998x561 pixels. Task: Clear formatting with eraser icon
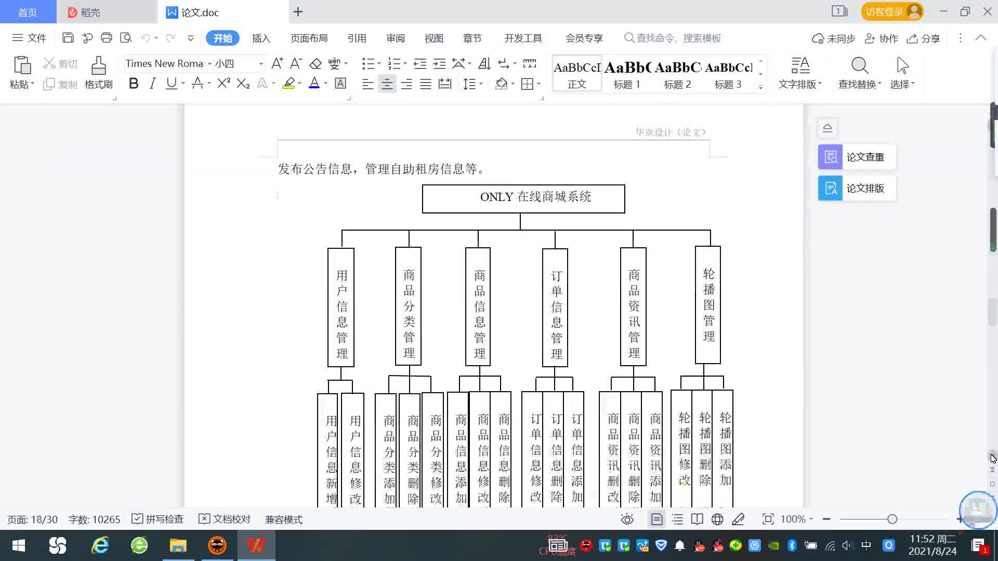[316, 63]
